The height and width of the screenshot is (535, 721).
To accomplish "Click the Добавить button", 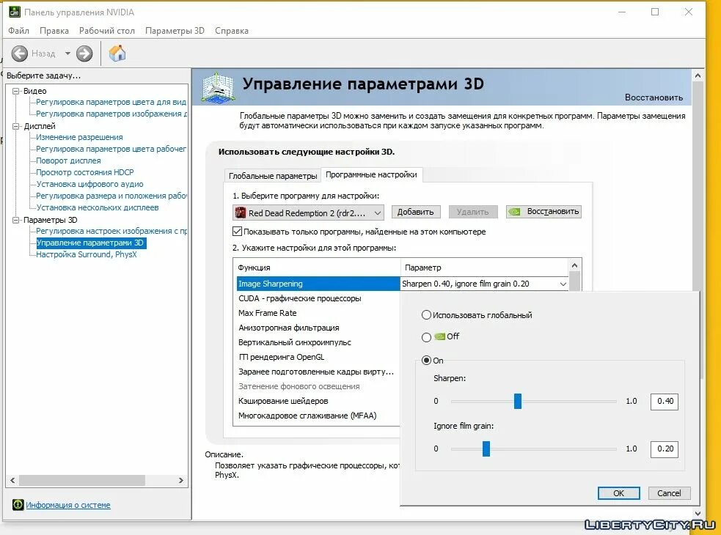I will (x=416, y=212).
